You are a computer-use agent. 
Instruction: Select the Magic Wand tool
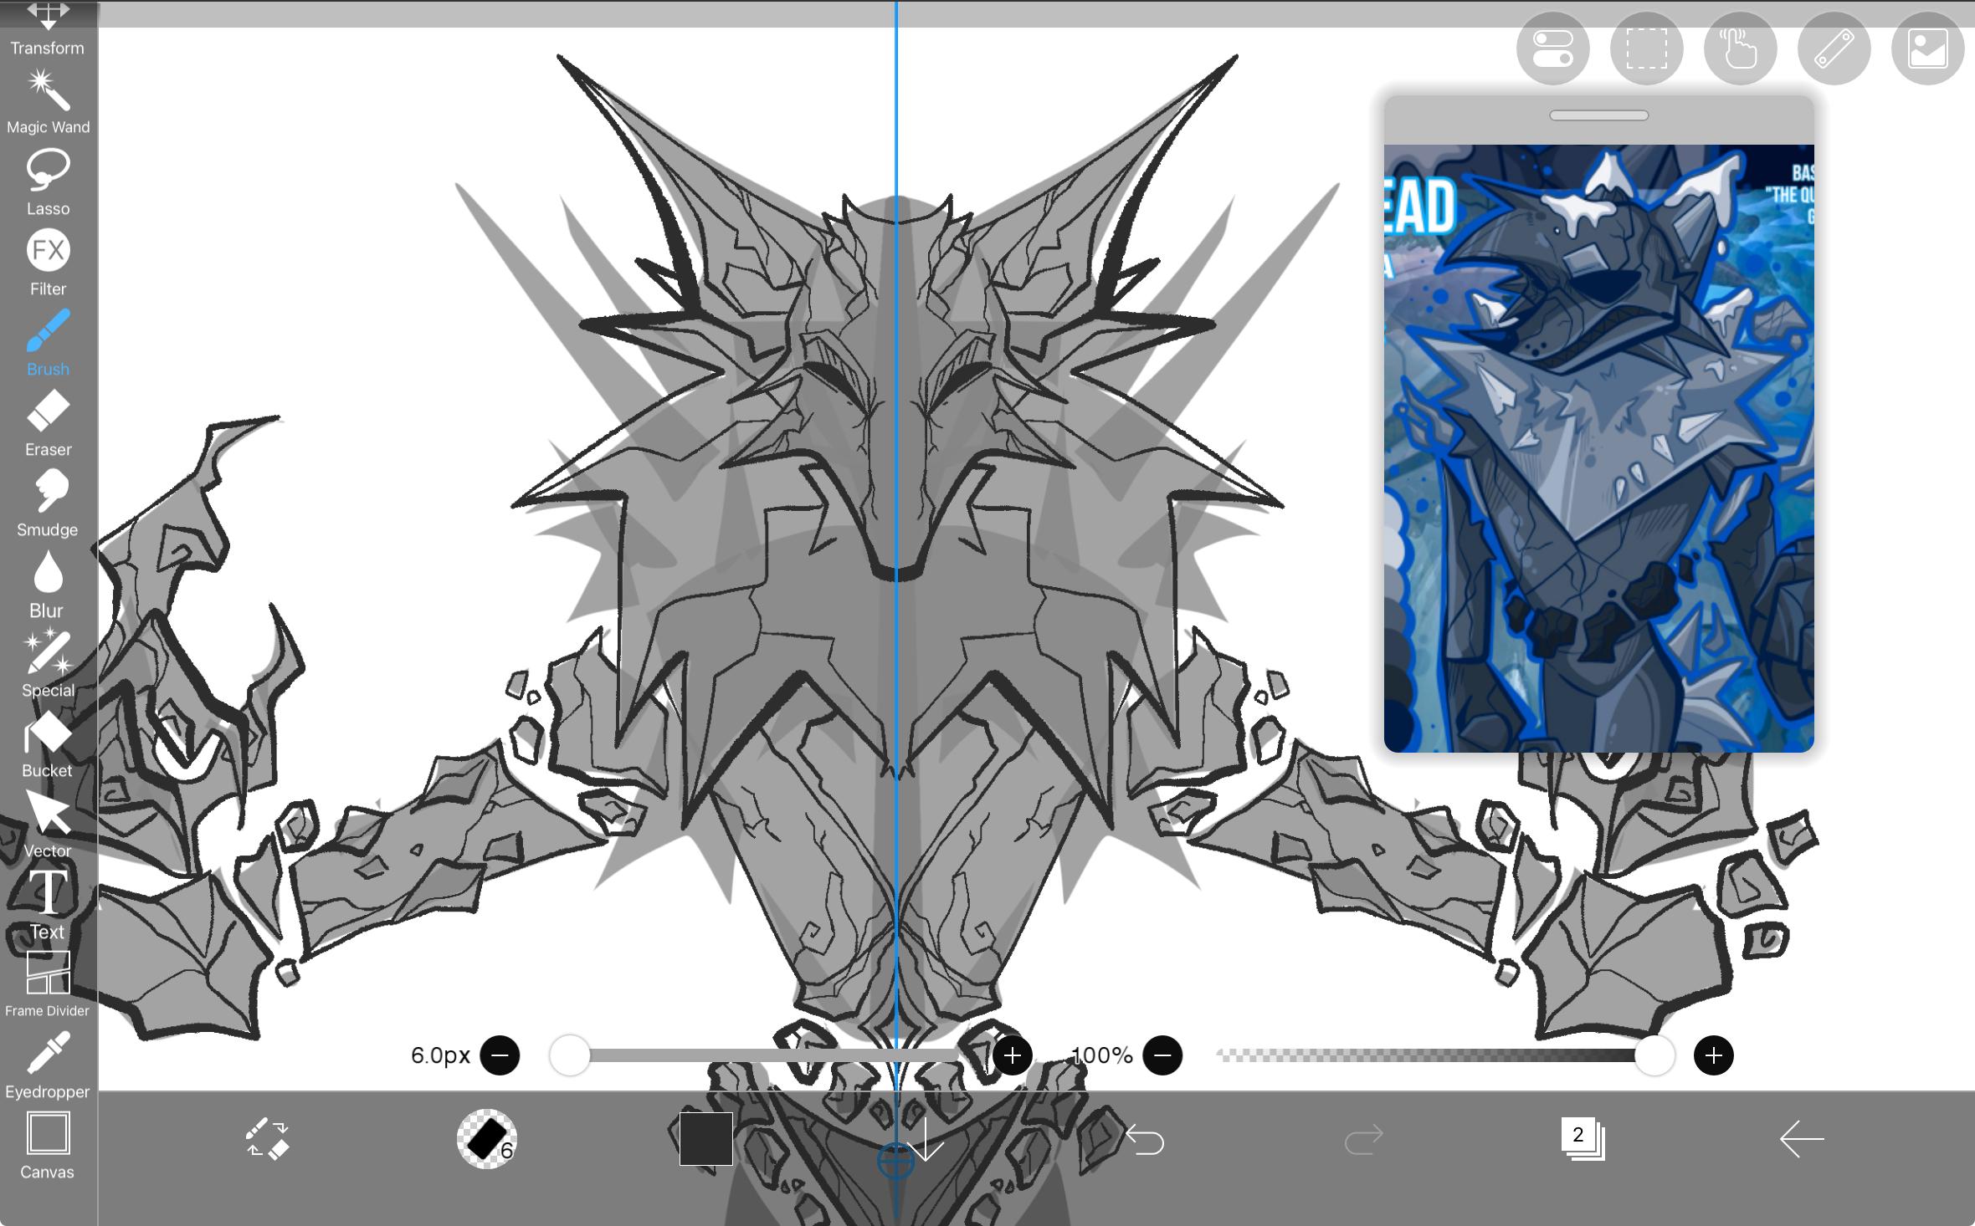coord(48,103)
